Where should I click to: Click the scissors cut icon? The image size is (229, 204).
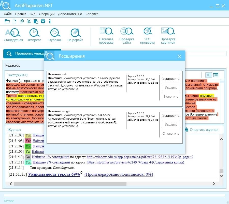click(x=29, y=21)
